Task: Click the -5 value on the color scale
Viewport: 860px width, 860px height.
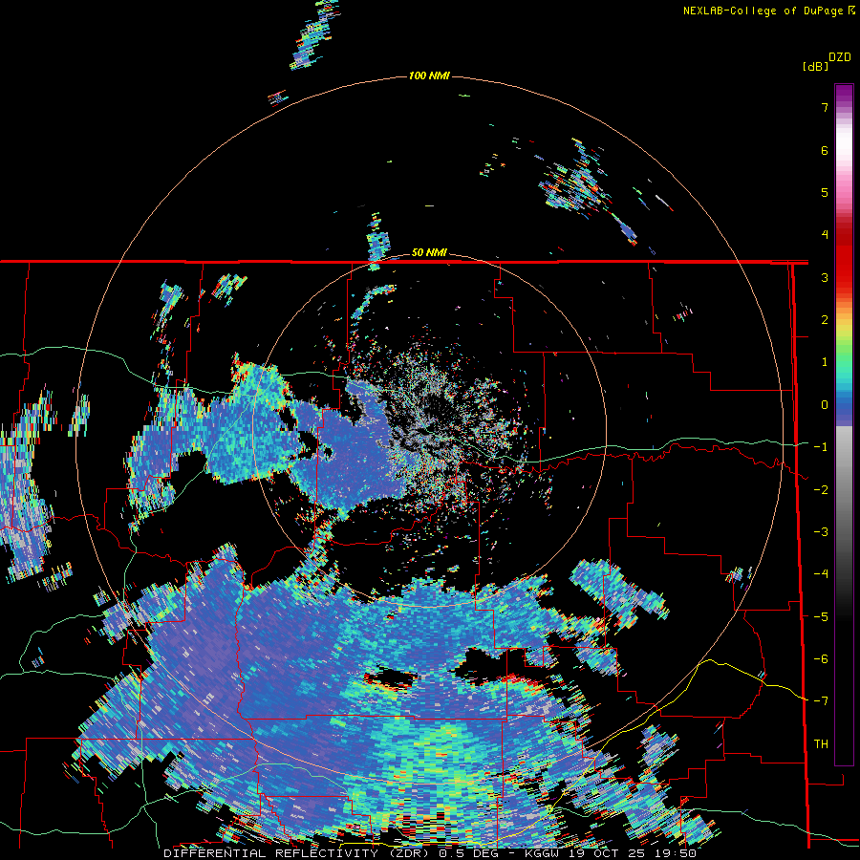Action: 821,617
